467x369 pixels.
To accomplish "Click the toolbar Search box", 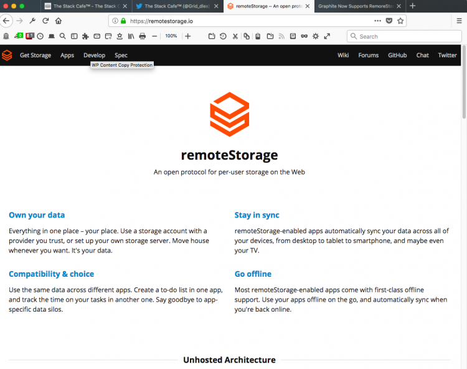I will [x=404, y=36].
